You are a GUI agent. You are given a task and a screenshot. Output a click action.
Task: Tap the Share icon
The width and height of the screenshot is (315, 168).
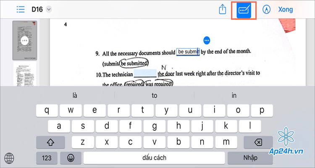coord(222,9)
